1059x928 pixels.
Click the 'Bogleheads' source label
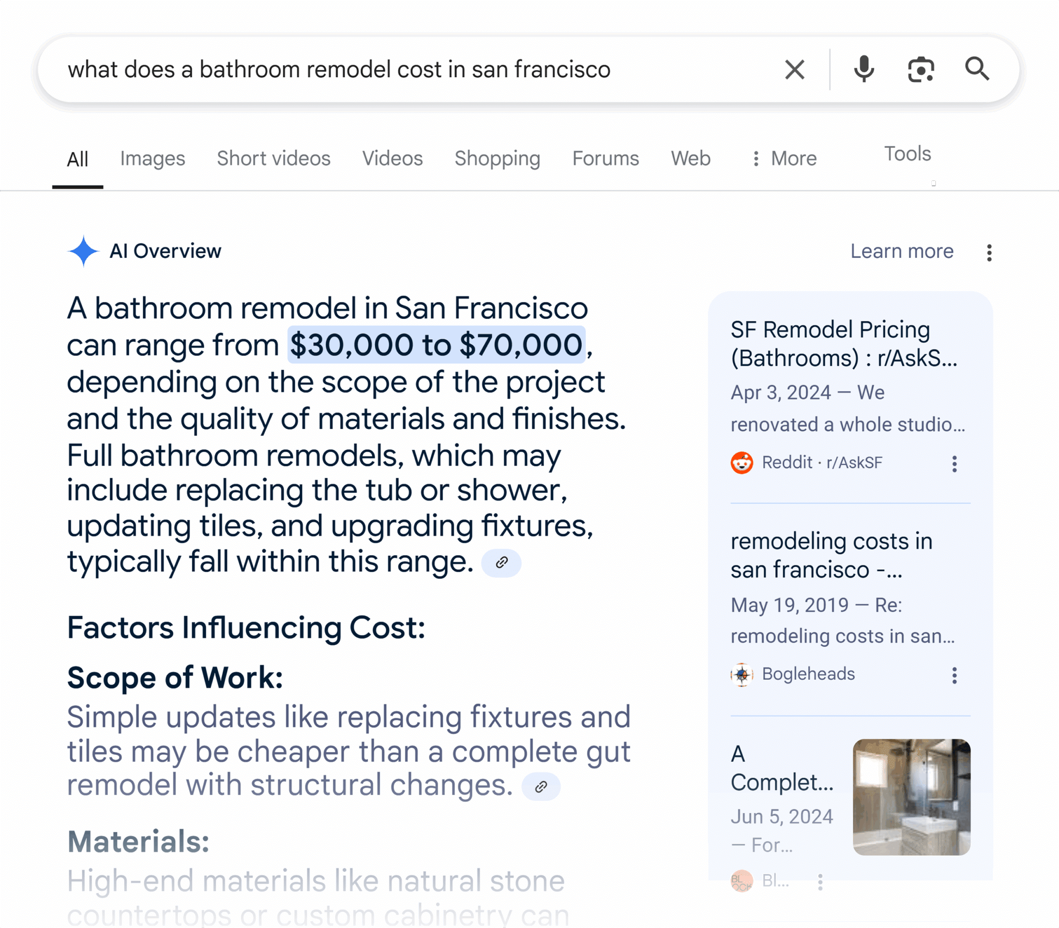pos(808,674)
